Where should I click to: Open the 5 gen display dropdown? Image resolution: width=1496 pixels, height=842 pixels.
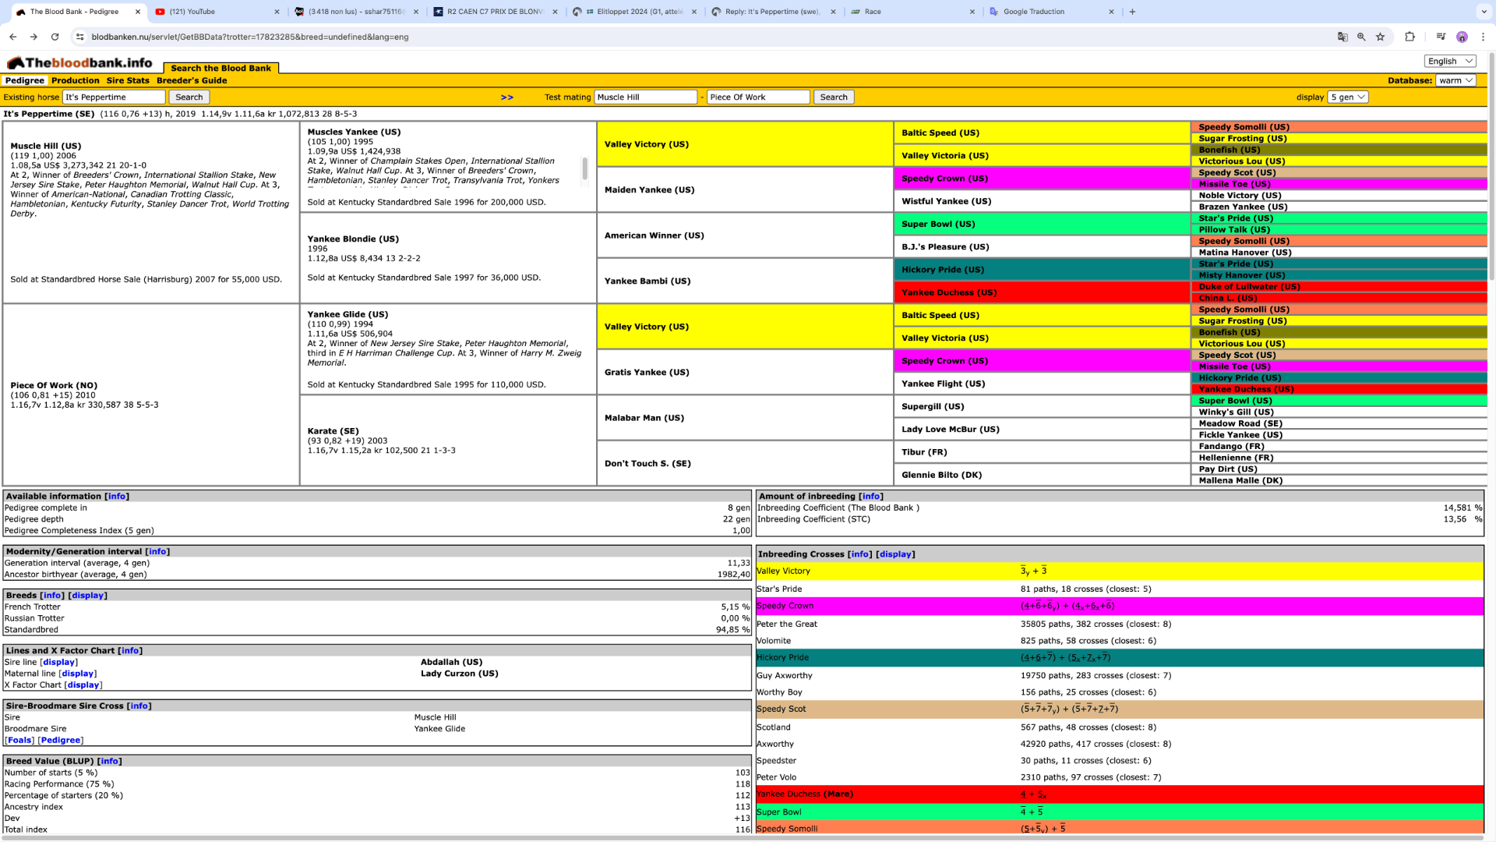(1347, 97)
